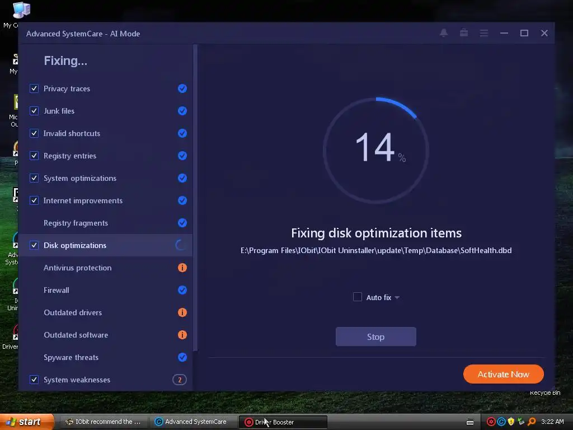The image size is (573, 430).
Task: Select Spyware threats list item
Action: (x=106, y=357)
